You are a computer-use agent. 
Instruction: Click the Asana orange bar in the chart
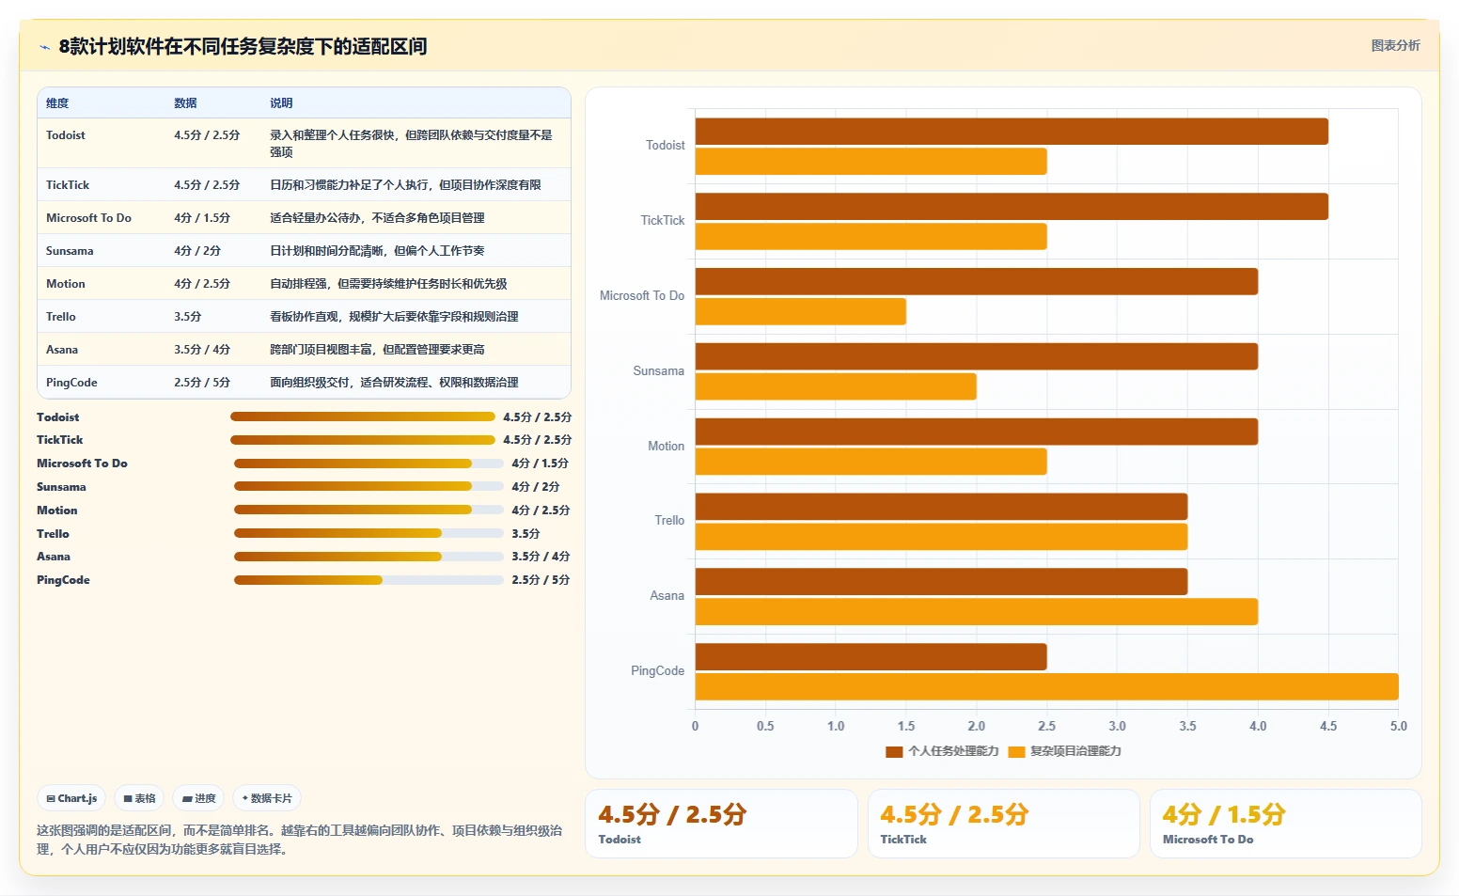(977, 612)
